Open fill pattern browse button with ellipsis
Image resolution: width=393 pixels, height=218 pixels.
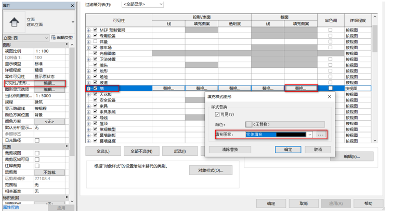pyautogui.click(x=321, y=135)
